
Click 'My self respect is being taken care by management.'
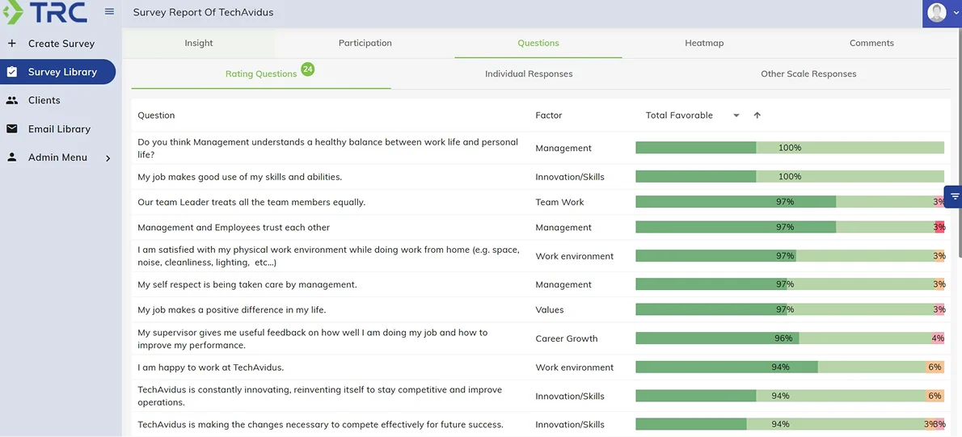[247, 284]
